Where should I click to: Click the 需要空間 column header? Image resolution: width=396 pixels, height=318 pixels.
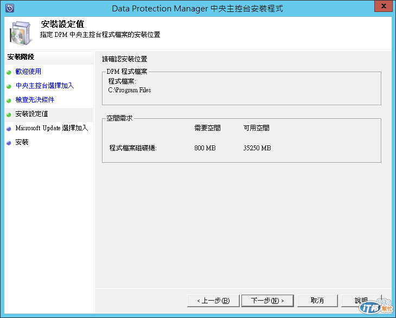(207, 128)
